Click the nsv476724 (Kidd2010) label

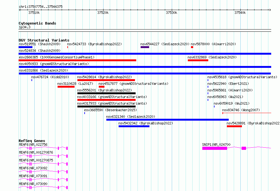pyautogui.click(x=50, y=77)
